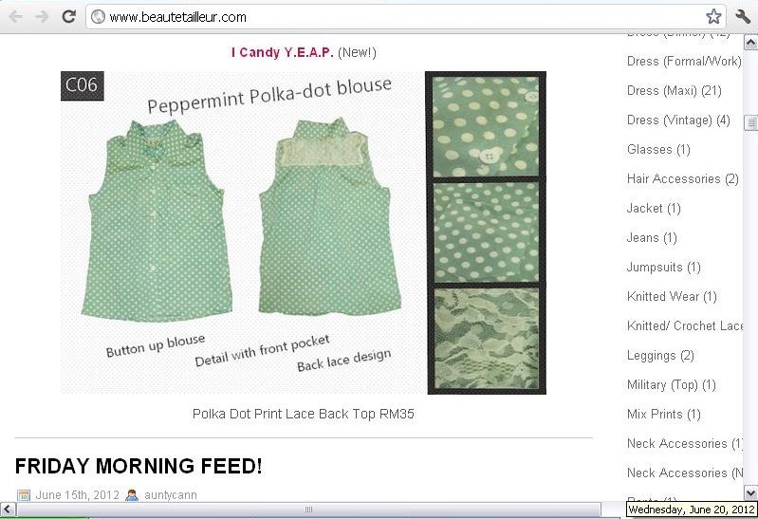This screenshot has width=758, height=519.
Task: Click the browser back arrow
Action: click(16, 17)
